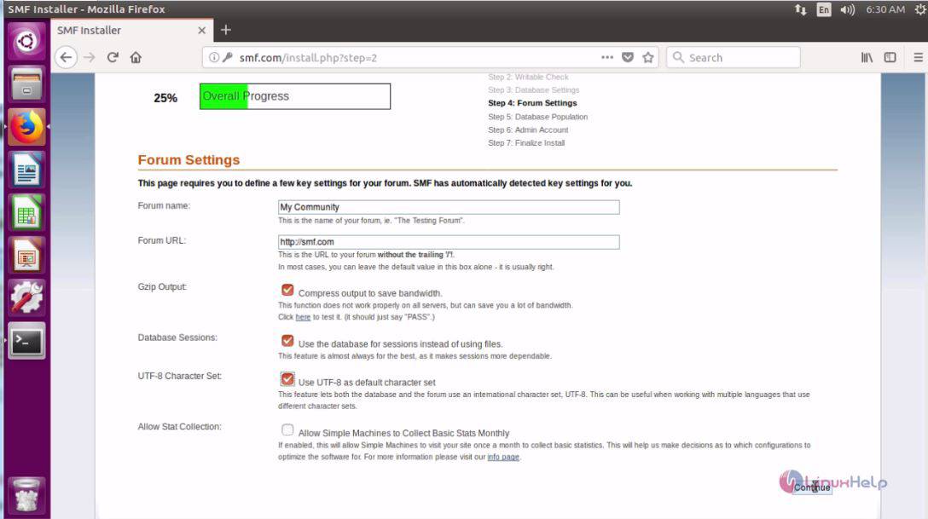
Task: Open Firefox Library panel
Action: 867,57
